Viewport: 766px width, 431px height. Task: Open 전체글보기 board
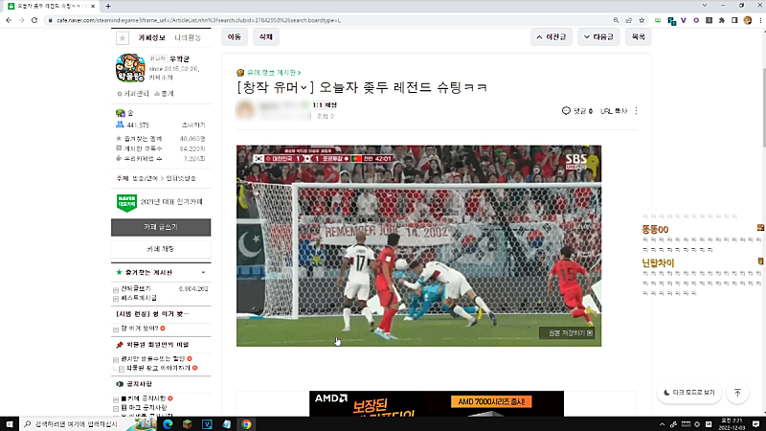pyautogui.click(x=135, y=289)
